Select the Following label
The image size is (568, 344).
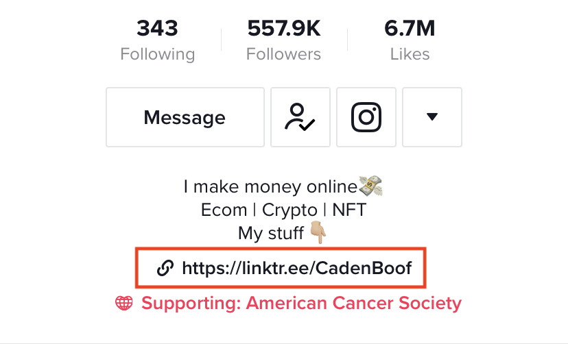[158, 54]
